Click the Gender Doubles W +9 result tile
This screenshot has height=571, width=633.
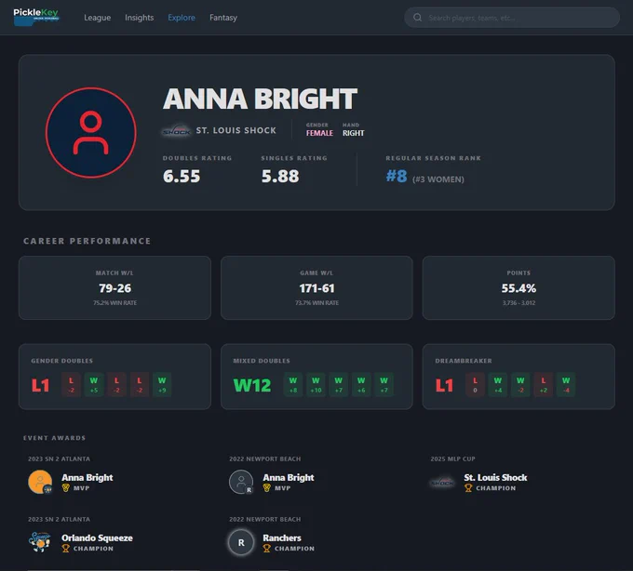pyautogui.click(x=162, y=385)
